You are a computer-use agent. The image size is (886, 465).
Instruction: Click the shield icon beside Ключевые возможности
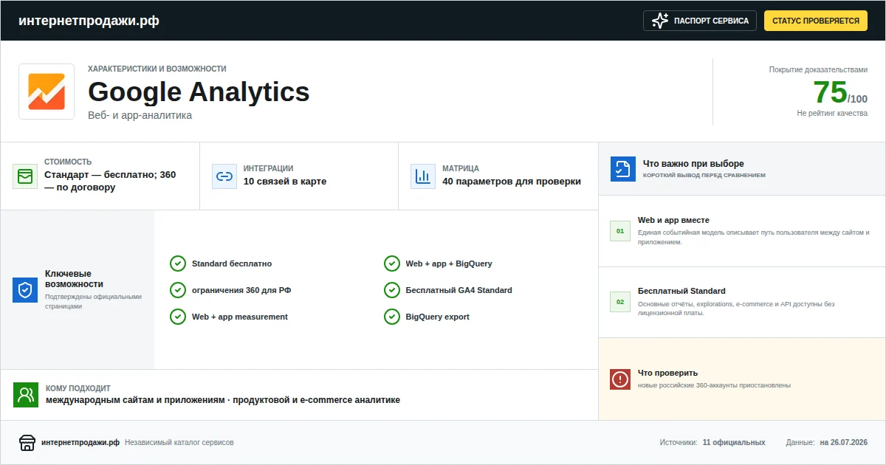pyautogui.click(x=25, y=290)
